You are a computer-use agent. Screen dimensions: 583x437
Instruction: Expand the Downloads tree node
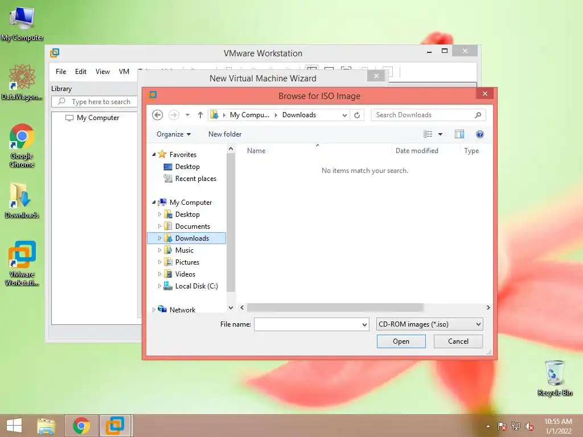159,238
